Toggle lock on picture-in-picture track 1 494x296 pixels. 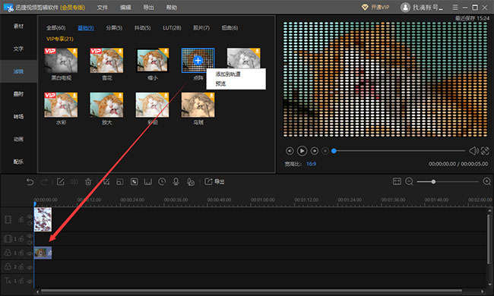pyautogui.click(x=21, y=239)
